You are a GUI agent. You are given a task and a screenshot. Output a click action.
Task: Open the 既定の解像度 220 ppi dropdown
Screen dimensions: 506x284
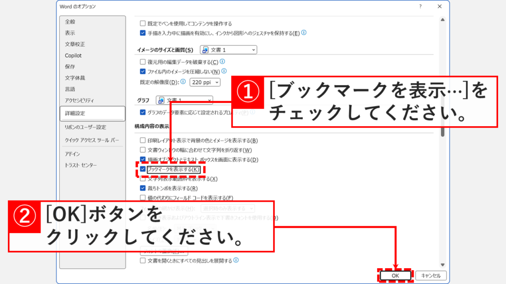(x=205, y=82)
